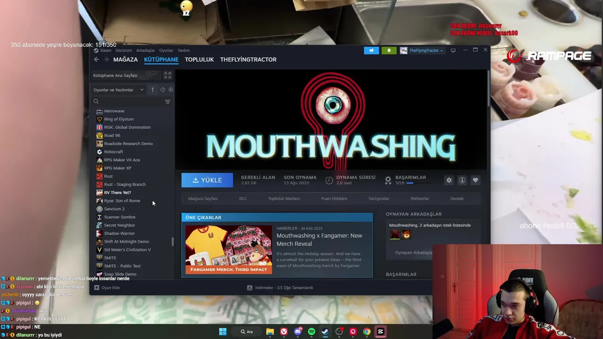
Task: Expand the Oyunlar ve Yazılımlar dropdown
Action: click(119, 90)
